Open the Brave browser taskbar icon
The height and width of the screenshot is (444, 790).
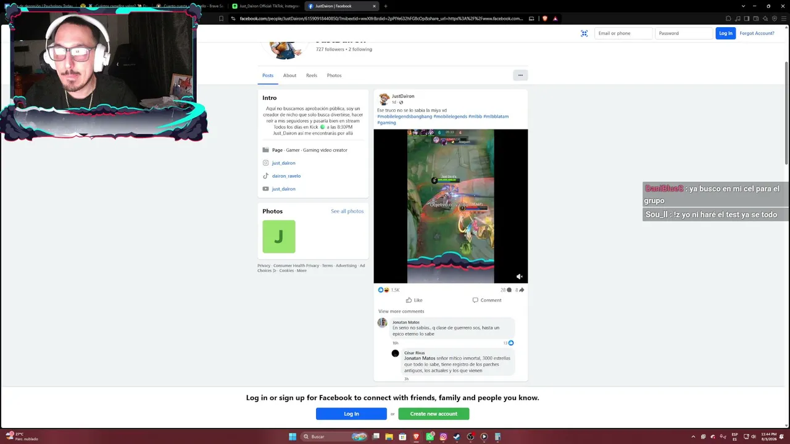pos(416,437)
